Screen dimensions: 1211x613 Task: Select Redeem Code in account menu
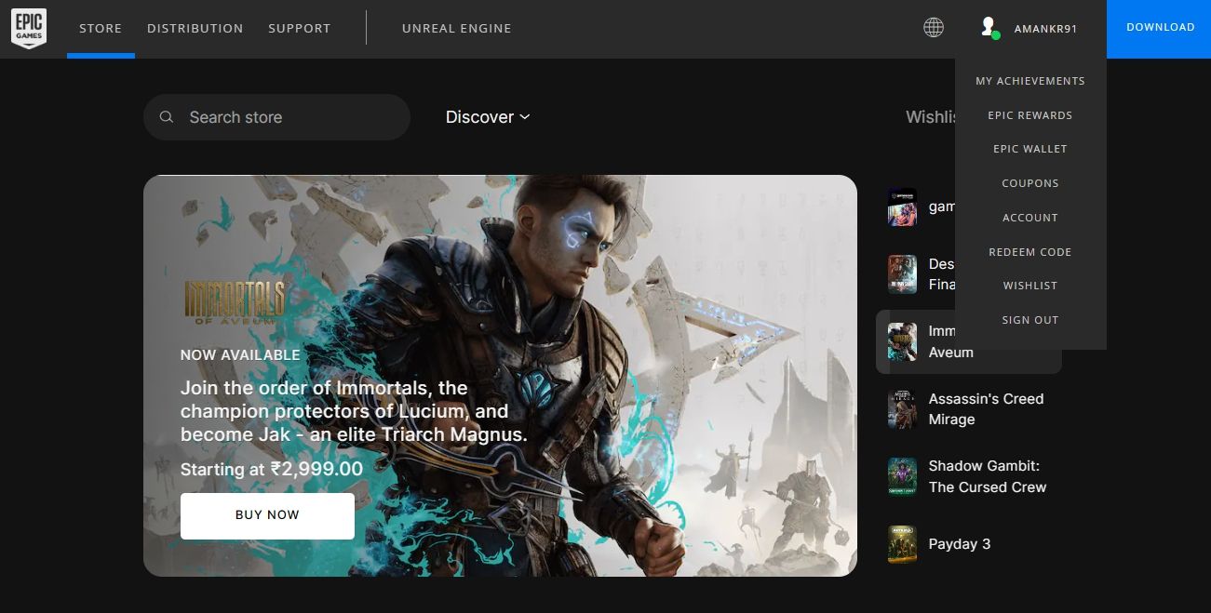(x=1029, y=252)
